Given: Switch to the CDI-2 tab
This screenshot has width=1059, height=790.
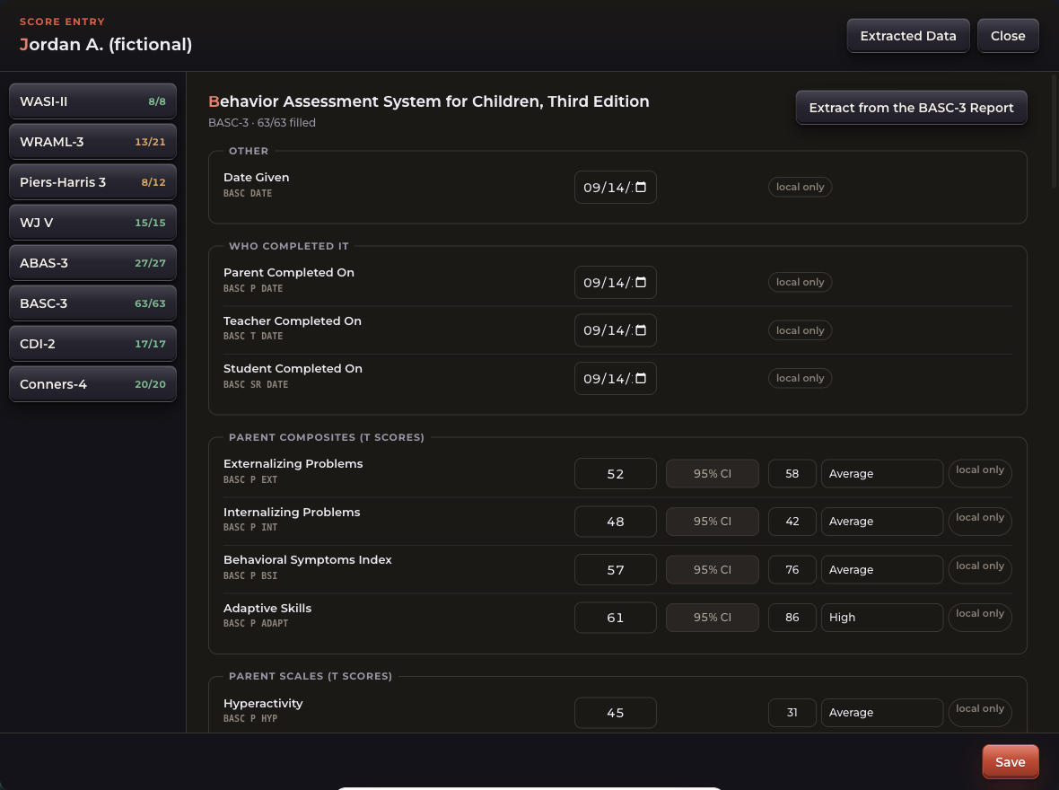Looking at the screenshot, I should [92, 344].
